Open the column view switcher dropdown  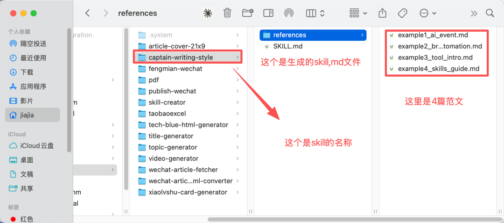click(315, 13)
